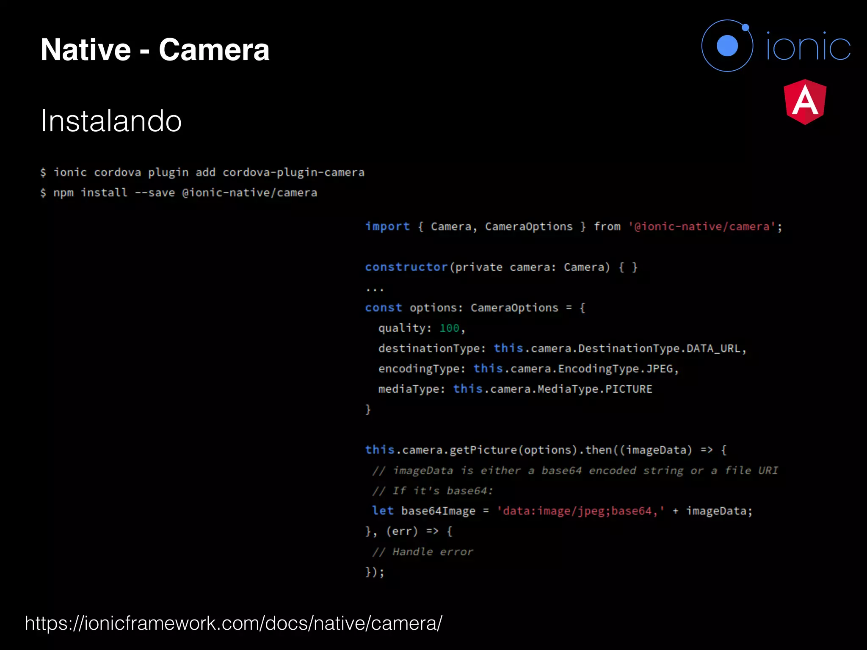Image resolution: width=867 pixels, height=650 pixels.
Task: Click the 'quality: 100' line
Action: (422, 328)
